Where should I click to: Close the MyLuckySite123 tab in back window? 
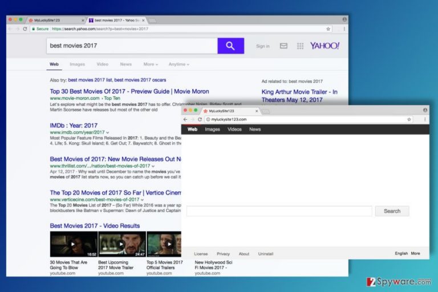(x=83, y=21)
